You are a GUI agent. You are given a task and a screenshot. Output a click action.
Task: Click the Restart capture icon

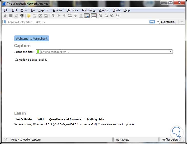click(16, 16)
